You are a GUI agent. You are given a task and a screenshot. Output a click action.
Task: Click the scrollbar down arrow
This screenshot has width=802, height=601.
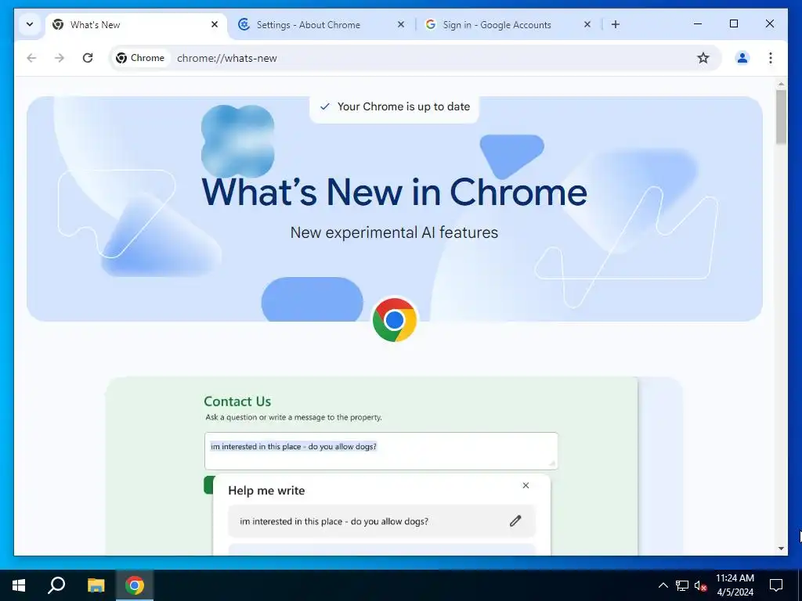tap(781, 549)
